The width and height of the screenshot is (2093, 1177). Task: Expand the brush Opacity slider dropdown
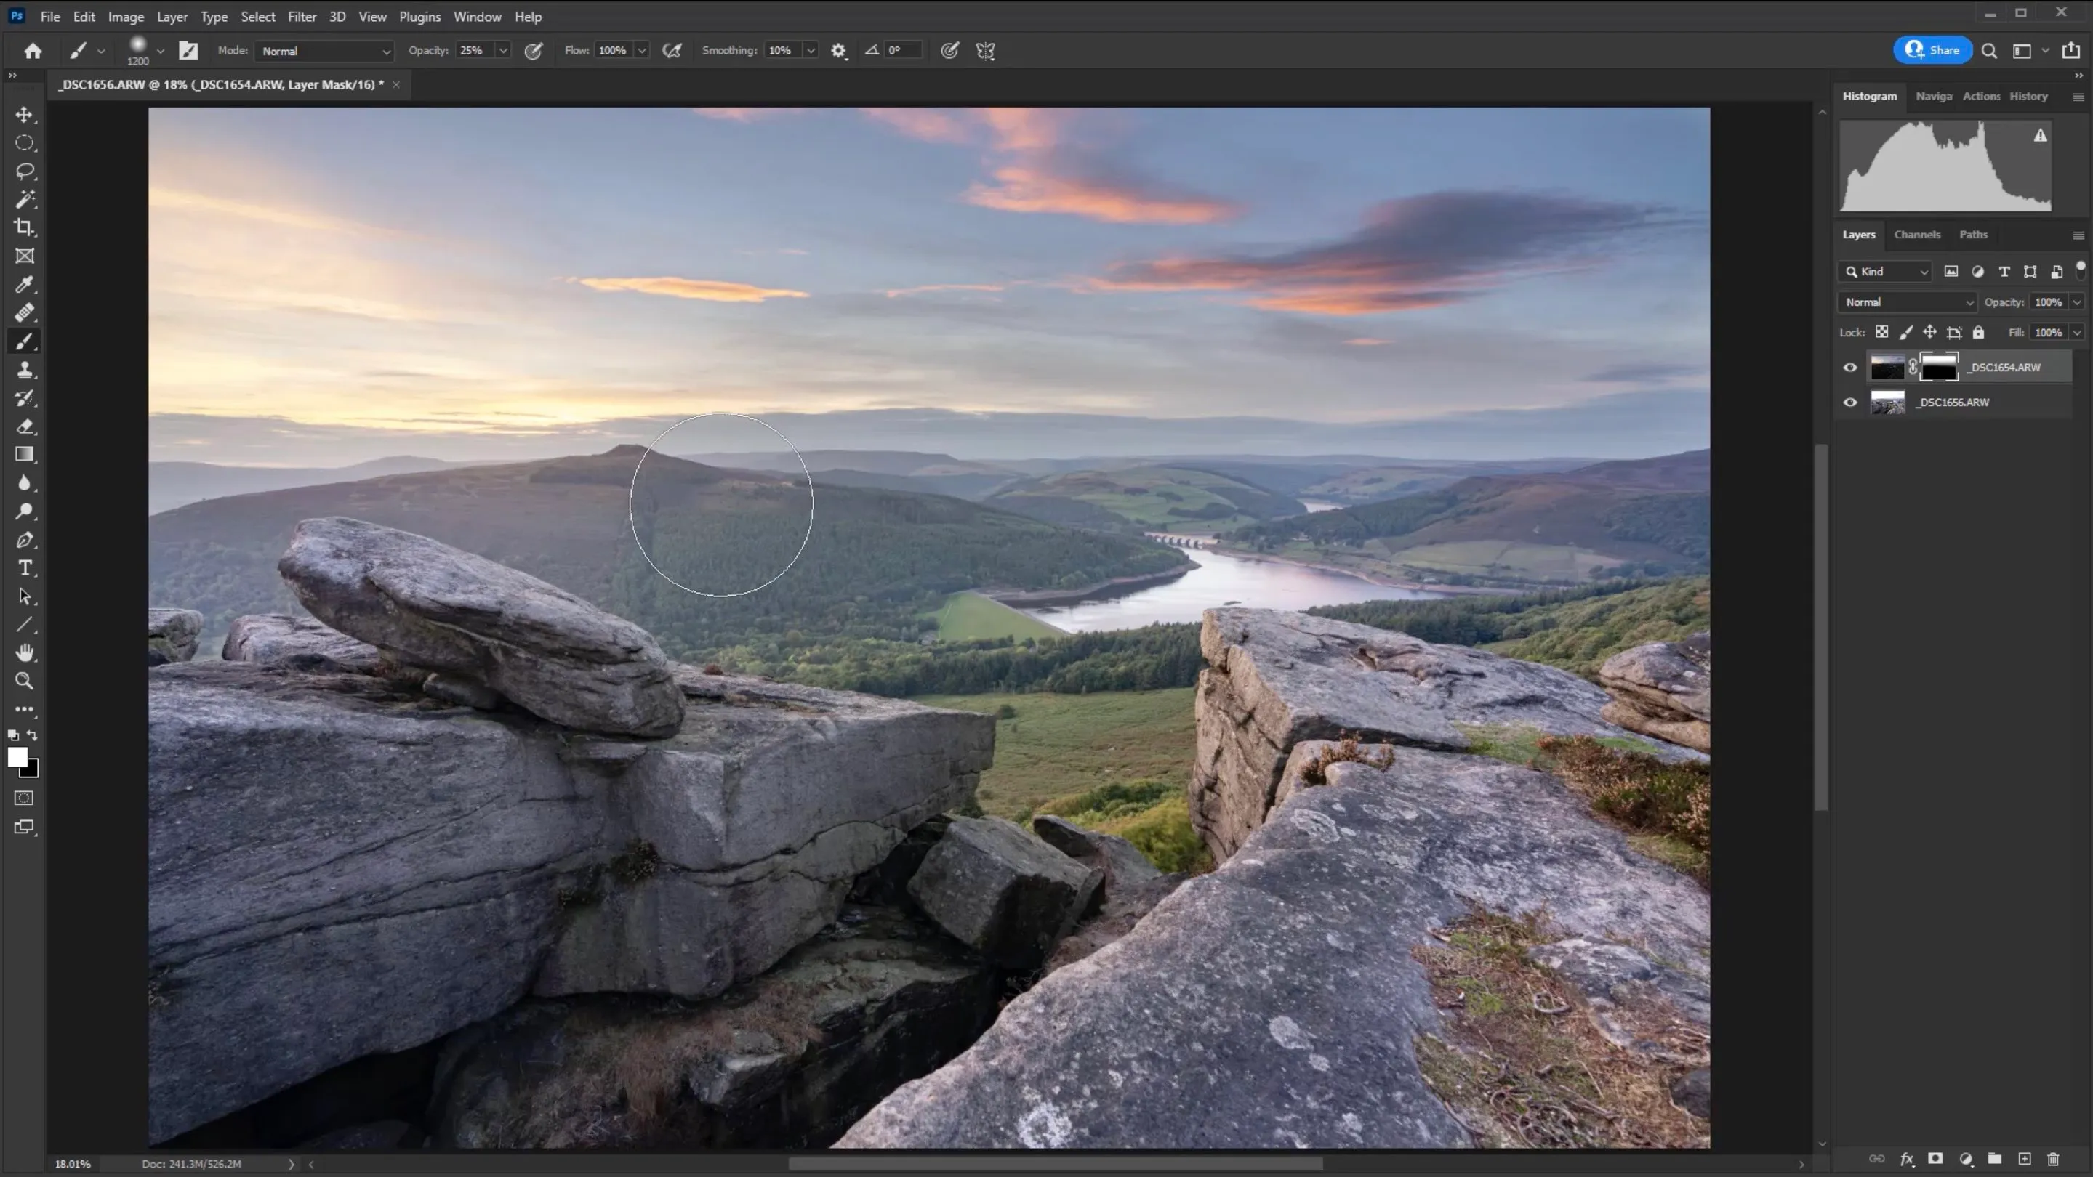[x=503, y=51]
